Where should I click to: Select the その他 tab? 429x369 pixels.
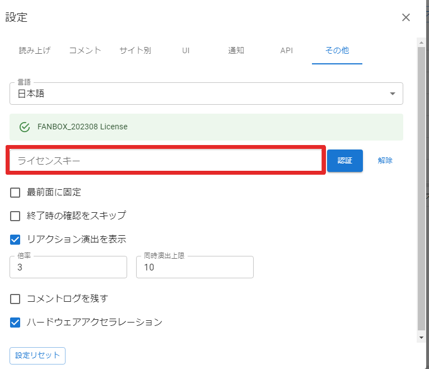[337, 50]
